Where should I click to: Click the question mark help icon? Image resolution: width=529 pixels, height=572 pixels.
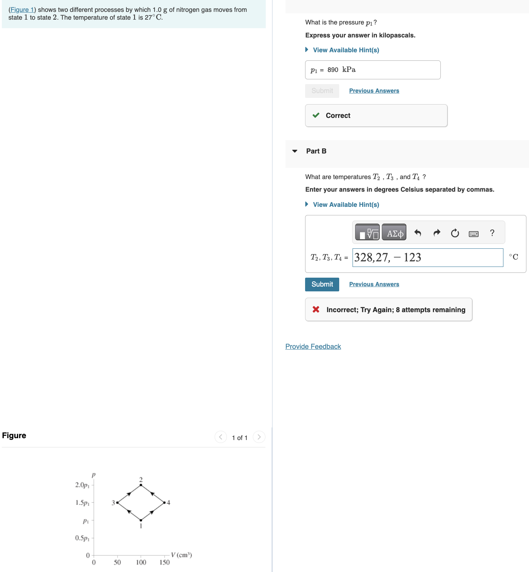(x=492, y=232)
